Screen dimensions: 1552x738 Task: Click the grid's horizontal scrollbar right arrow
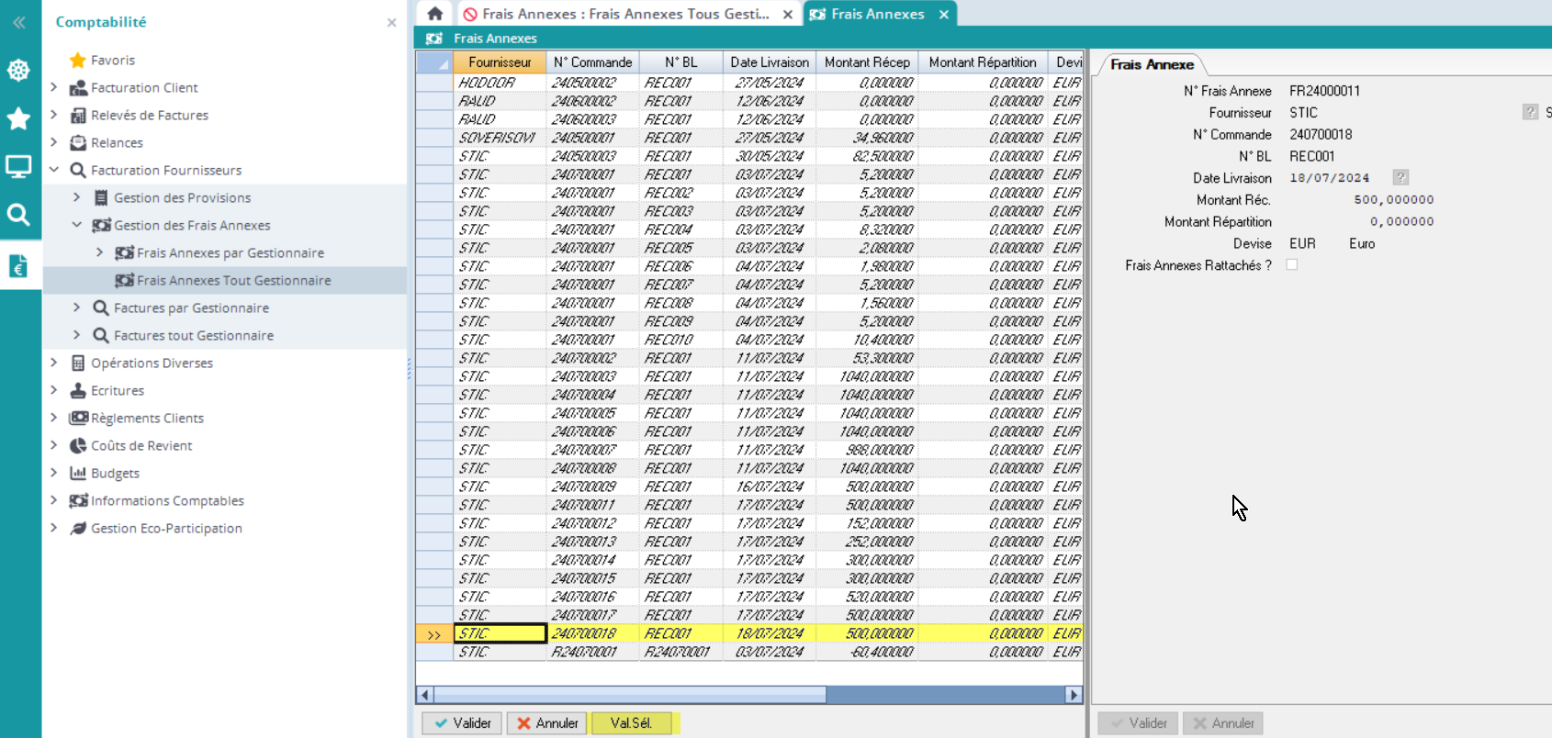(x=1074, y=695)
